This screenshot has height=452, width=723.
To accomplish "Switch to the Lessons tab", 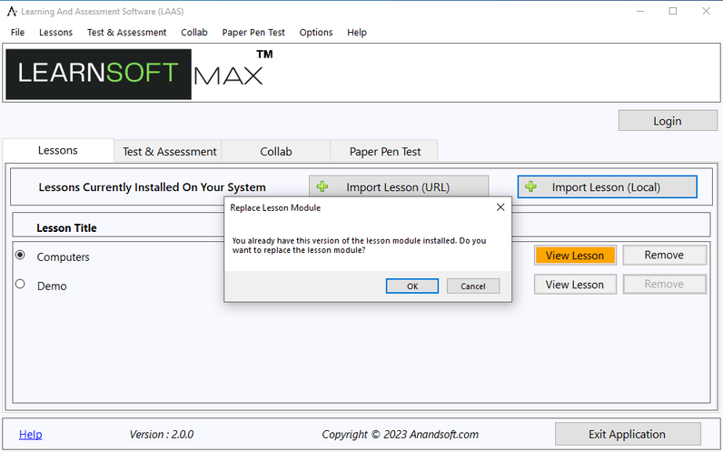I will click(x=58, y=150).
